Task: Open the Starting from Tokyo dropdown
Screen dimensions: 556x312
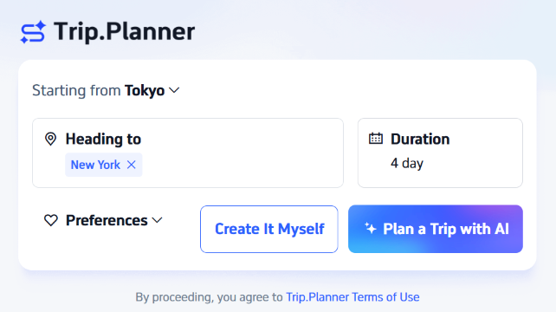Action: coord(106,90)
